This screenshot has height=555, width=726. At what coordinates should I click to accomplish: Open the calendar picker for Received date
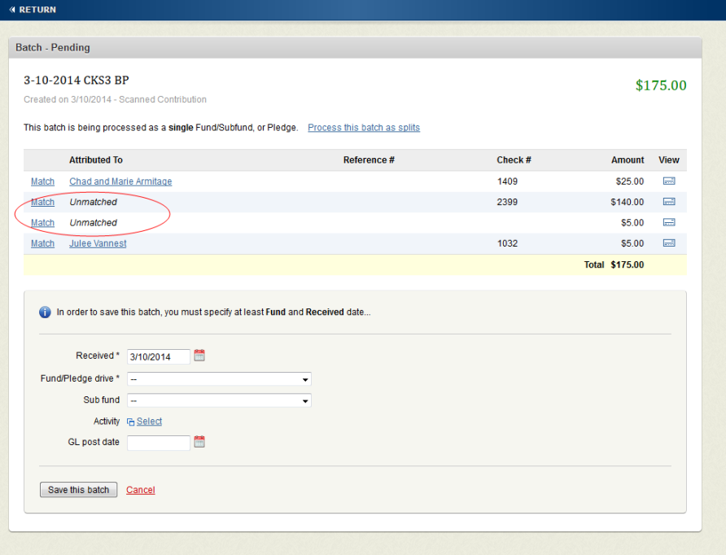199,356
